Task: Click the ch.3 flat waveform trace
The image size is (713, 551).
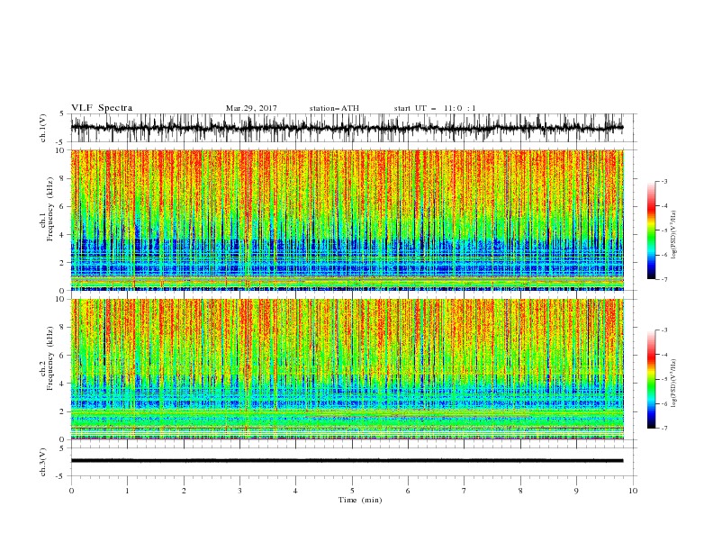Action: click(x=347, y=461)
